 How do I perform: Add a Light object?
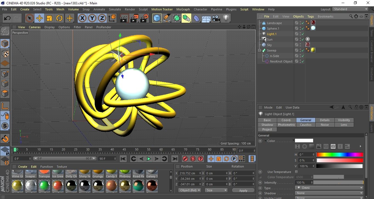click(226, 18)
